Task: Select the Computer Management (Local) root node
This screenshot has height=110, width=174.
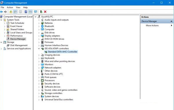Action: point(18,17)
